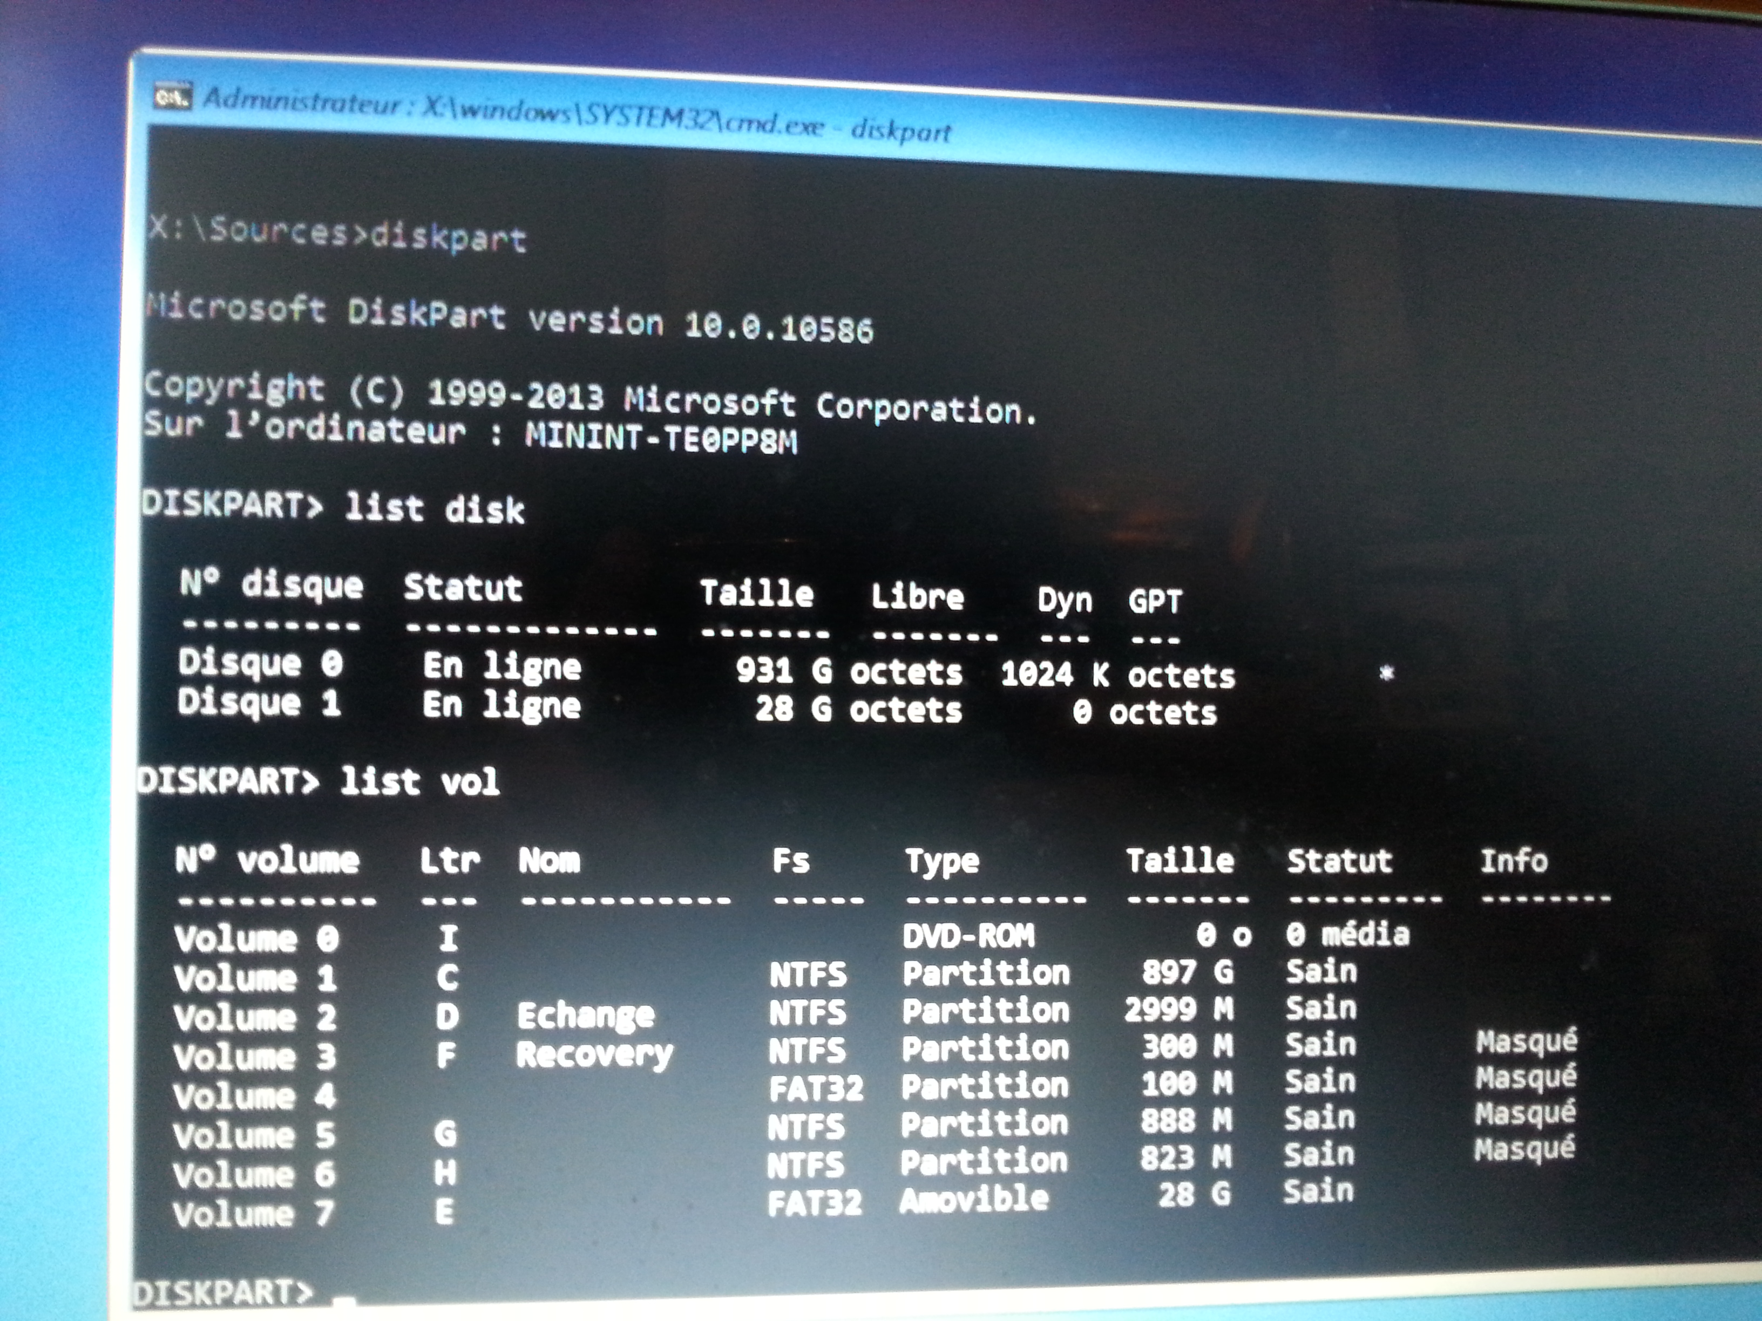This screenshot has width=1762, height=1321.
Task: Click '888 M' size of Volume 5
Action: pyautogui.click(x=1186, y=1121)
